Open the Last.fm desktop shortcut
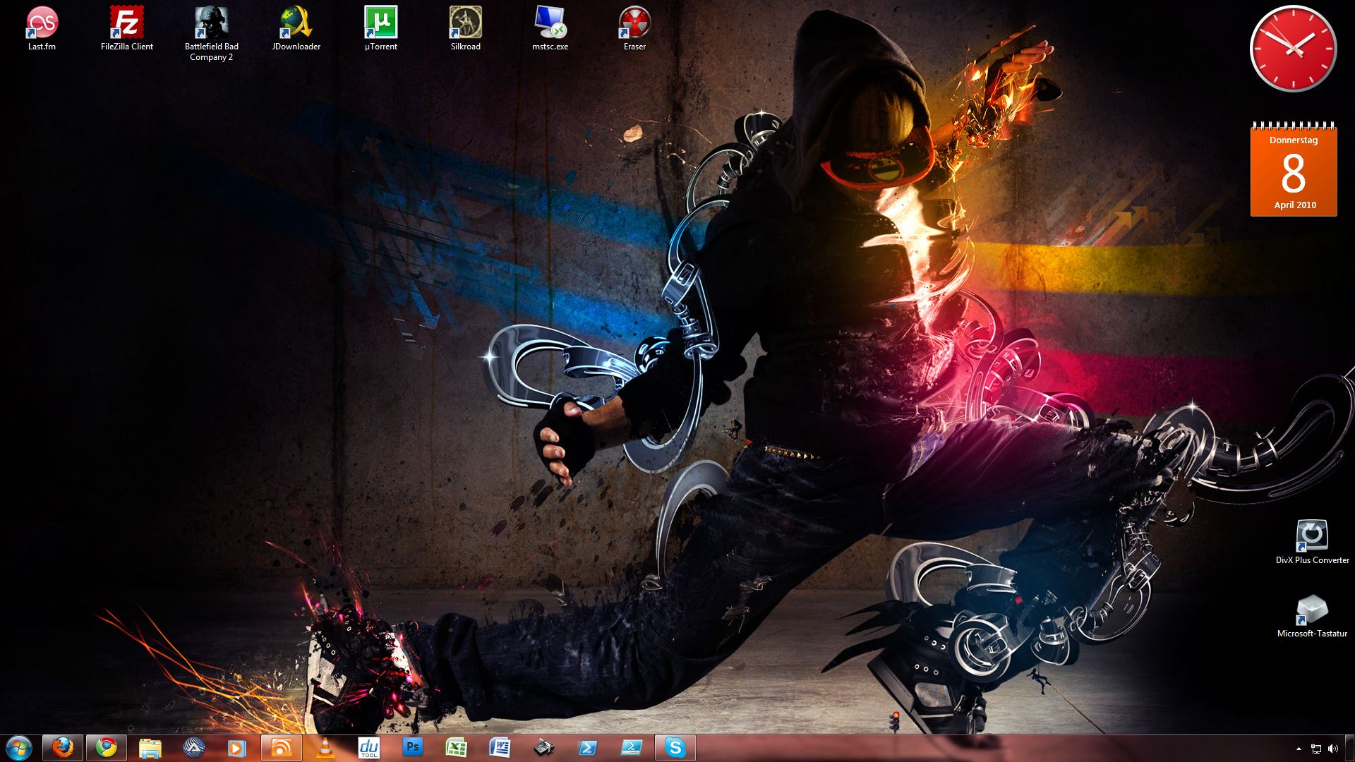1355x762 pixels. [42, 23]
